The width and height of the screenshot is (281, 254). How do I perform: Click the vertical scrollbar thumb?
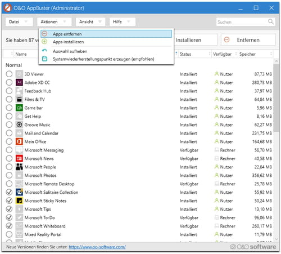pyautogui.click(x=276, y=97)
